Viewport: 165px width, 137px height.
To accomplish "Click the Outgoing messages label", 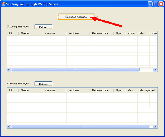I will click(x=18, y=26).
